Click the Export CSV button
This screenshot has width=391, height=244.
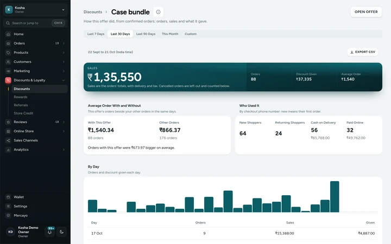coord(363,52)
